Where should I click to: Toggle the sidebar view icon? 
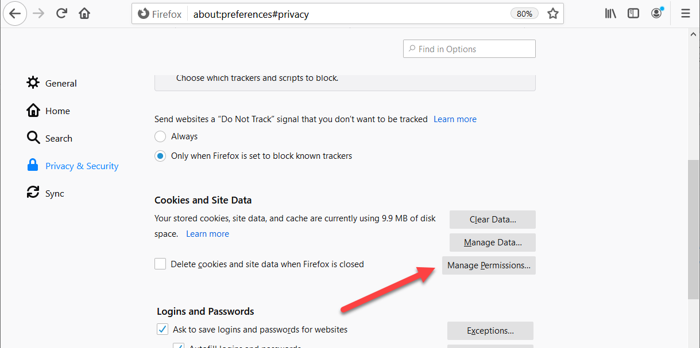pyautogui.click(x=633, y=14)
